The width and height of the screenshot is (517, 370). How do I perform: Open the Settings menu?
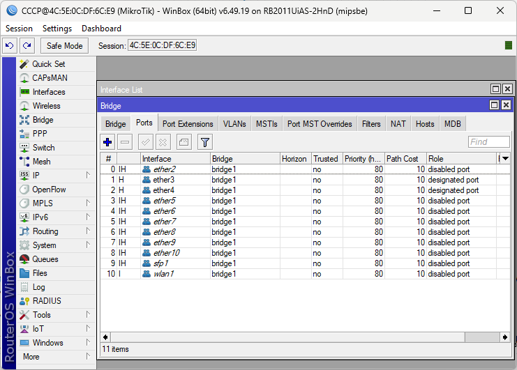pyautogui.click(x=57, y=29)
